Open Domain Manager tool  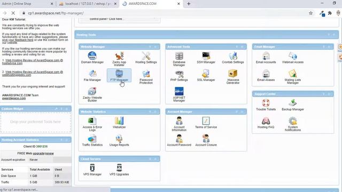coord(92,58)
